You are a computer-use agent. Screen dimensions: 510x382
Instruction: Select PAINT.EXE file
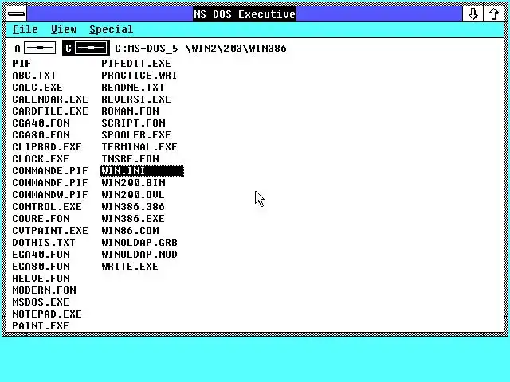pyautogui.click(x=41, y=326)
